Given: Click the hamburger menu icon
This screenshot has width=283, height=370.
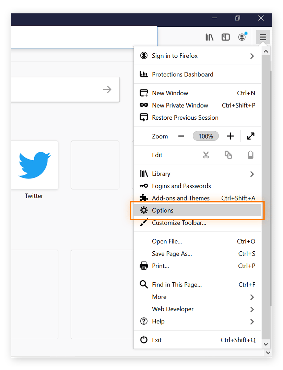Looking at the screenshot, I should pos(263,37).
